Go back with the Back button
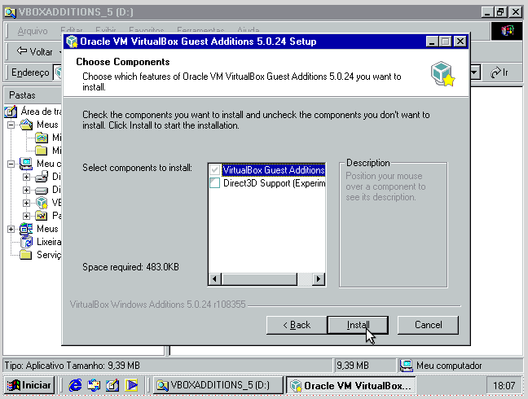Viewport: 528px width, 399px height. coord(297,325)
